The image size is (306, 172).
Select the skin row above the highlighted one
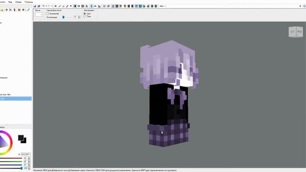click(x=16, y=95)
